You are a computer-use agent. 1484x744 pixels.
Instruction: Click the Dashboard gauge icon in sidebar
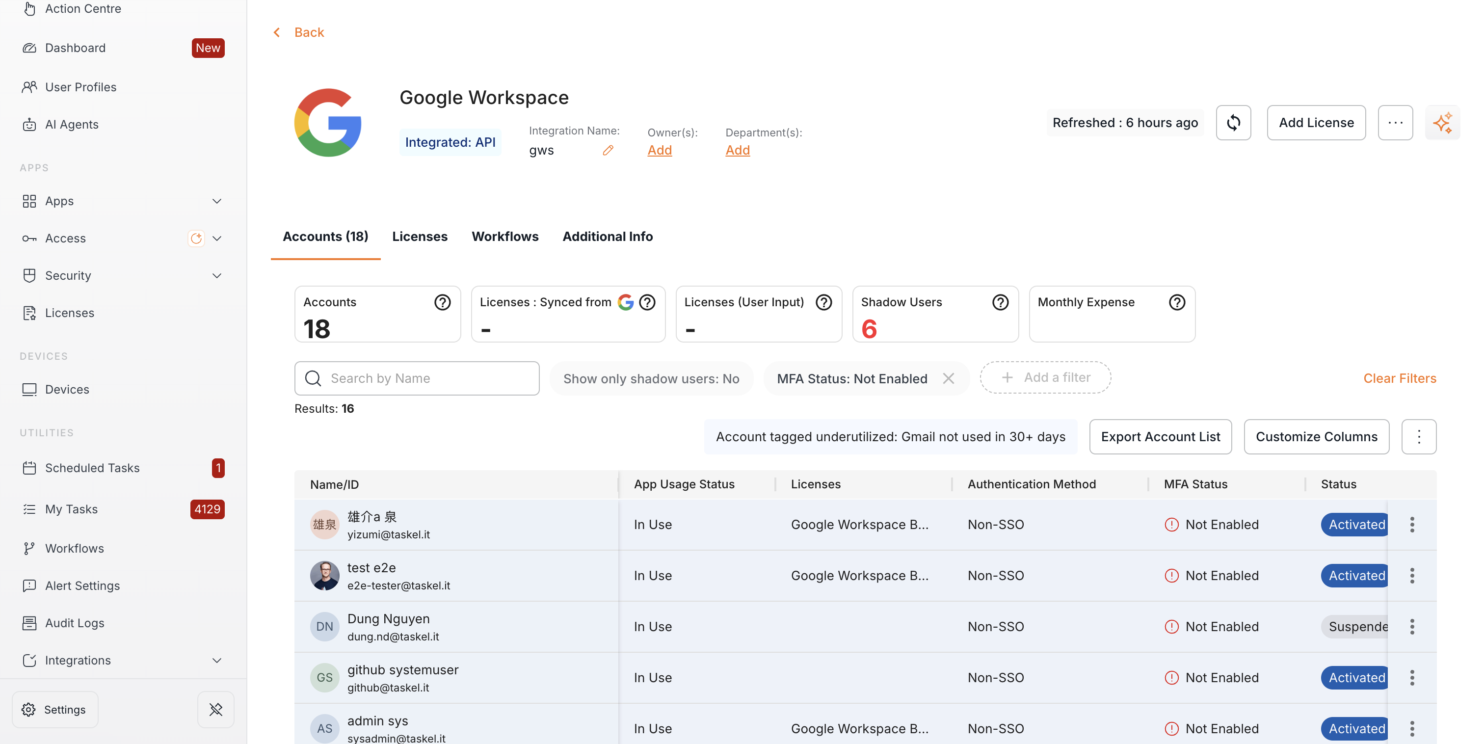tap(29, 48)
